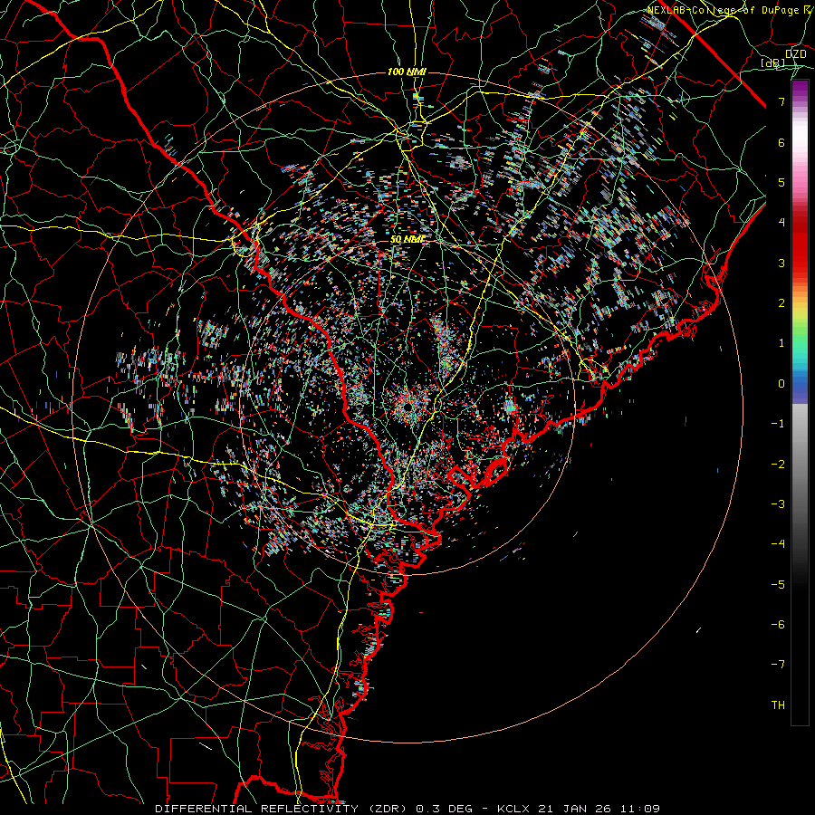
Task: Click the '-4' value on the color scale
Action: pos(778,544)
